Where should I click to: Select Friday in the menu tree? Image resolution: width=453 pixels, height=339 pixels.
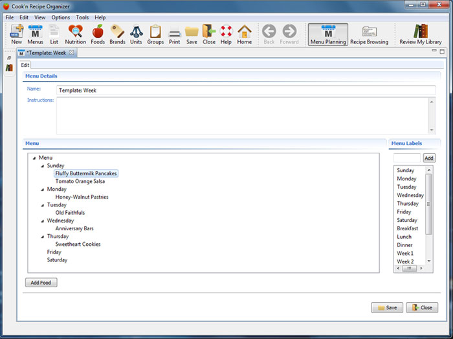tap(54, 252)
